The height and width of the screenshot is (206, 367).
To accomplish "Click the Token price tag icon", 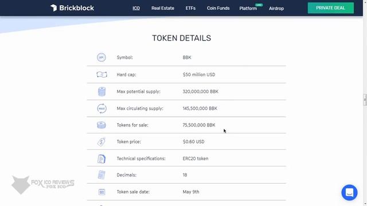I will pyautogui.click(x=101, y=142).
